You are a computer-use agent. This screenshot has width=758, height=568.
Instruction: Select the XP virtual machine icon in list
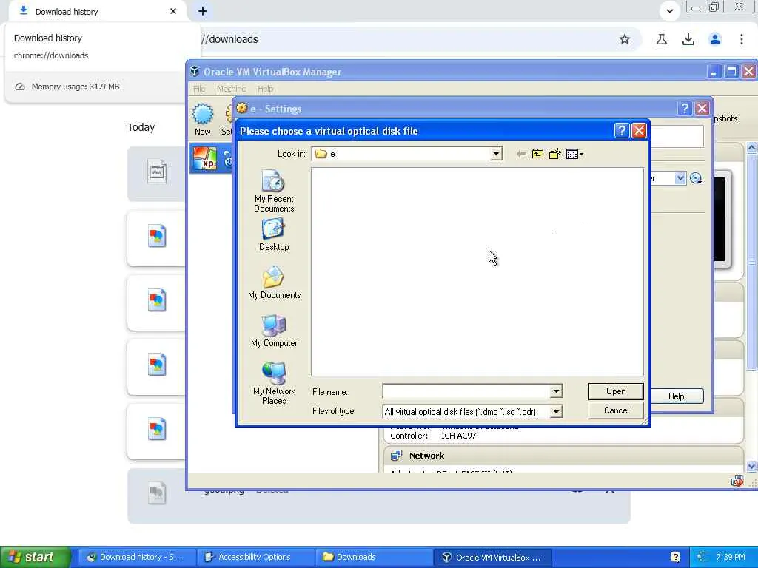tap(205, 158)
